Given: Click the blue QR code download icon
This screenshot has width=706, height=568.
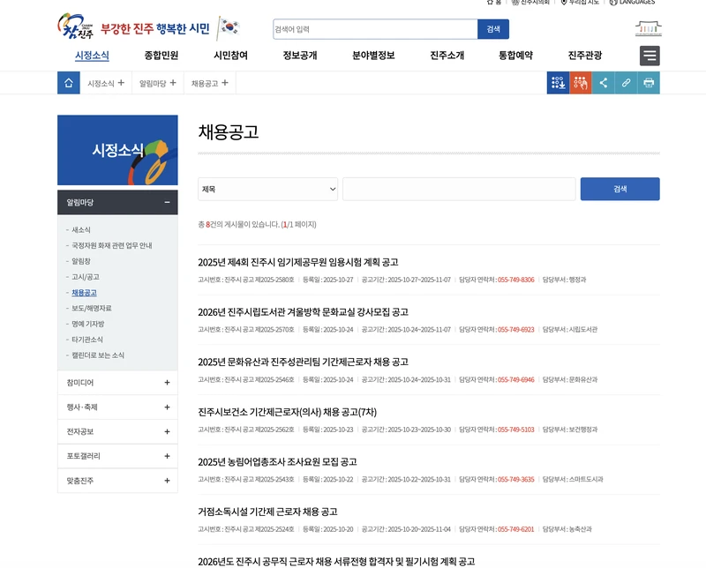Looking at the screenshot, I should [559, 83].
